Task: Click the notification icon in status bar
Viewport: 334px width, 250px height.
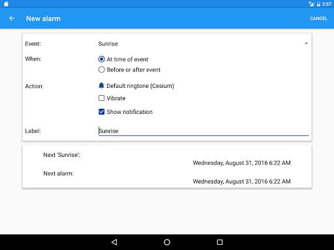Action: click(x=6, y=4)
